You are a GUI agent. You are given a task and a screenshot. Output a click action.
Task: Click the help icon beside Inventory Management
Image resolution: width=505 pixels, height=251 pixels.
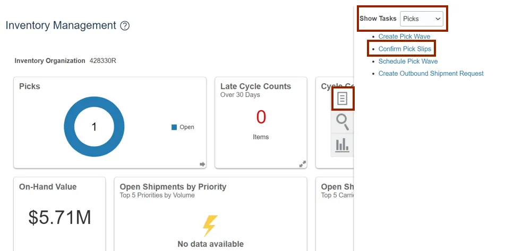pyautogui.click(x=125, y=26)
